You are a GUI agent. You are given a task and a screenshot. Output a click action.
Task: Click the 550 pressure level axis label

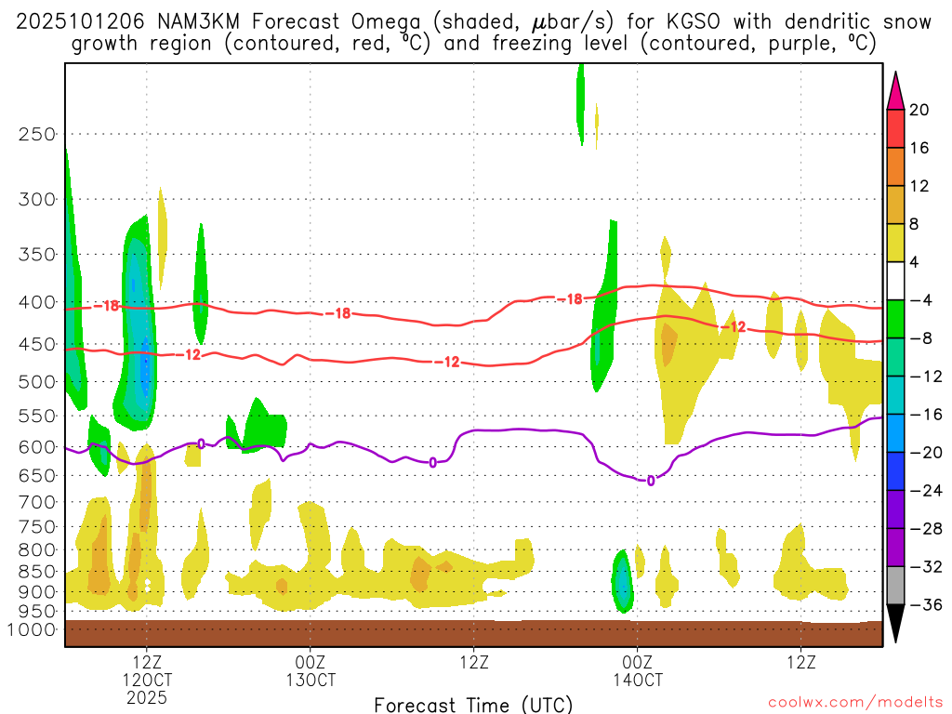[x=37, y=416]
